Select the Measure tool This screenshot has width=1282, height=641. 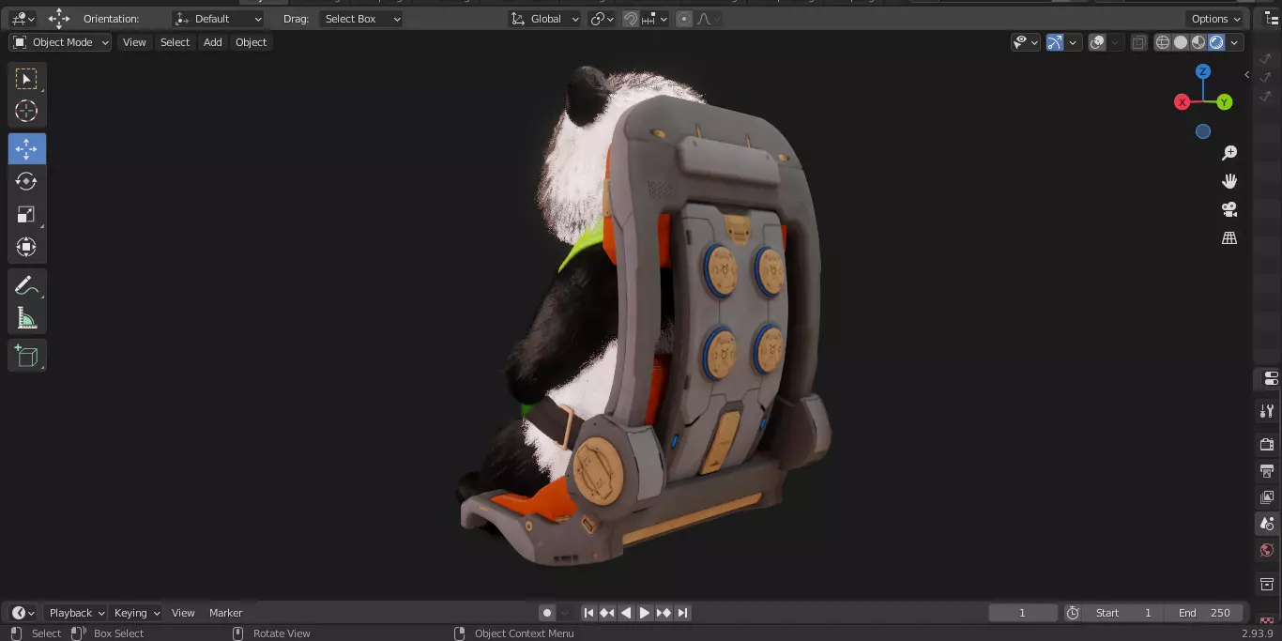26,319
